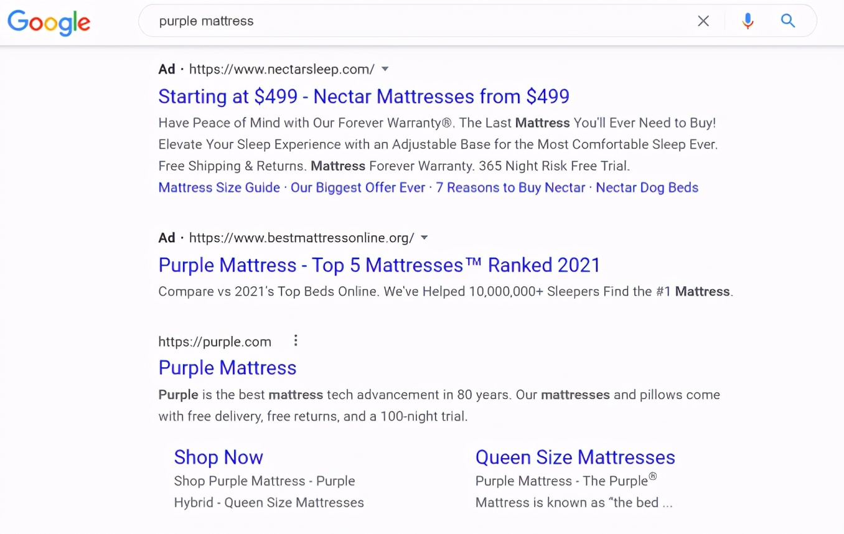Expand the dropdown arrow next to bestmattressonline.org

point(424,237)
